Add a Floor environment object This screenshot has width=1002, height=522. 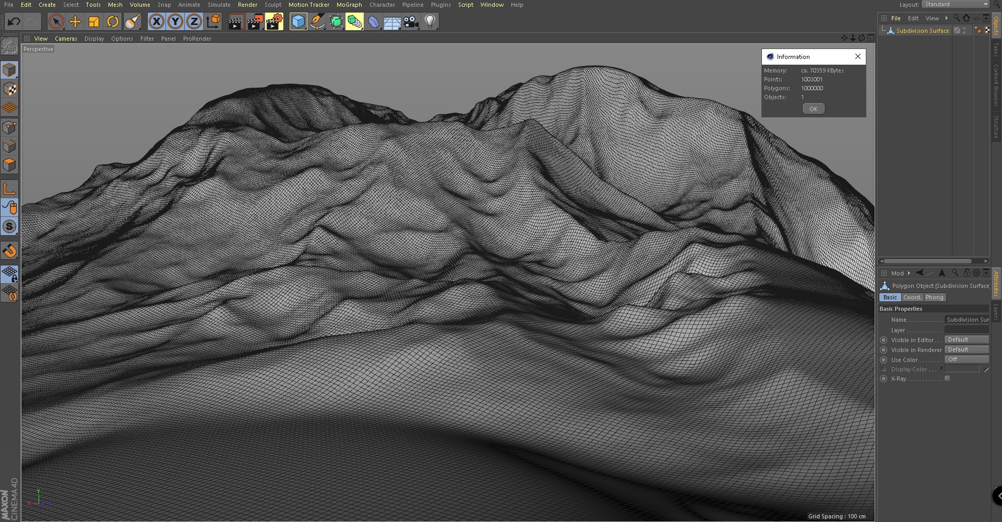(x=392, y=21)
